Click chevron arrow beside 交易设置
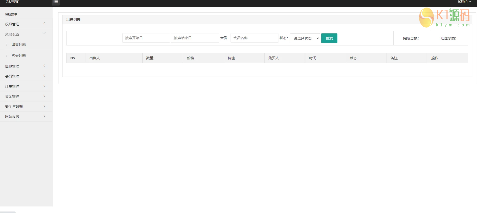This screenshot has height=213, width=477. [x=44, y=33]
